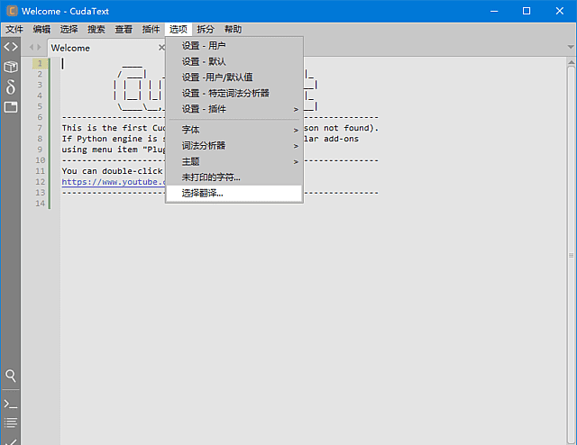577x445 pixels.
Task: Click line number 1 in gutter
Action: click(40, 63)
